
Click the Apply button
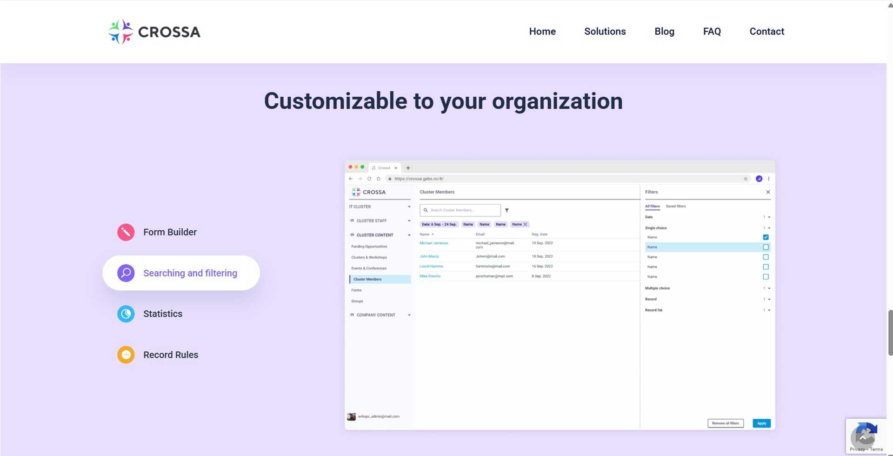(x=761, y=423)
